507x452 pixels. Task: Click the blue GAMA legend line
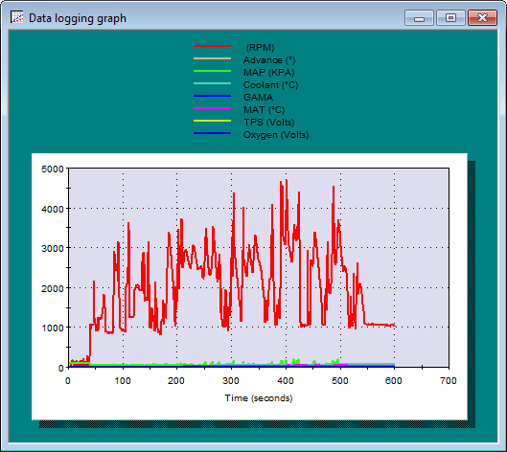click(212, 96)
